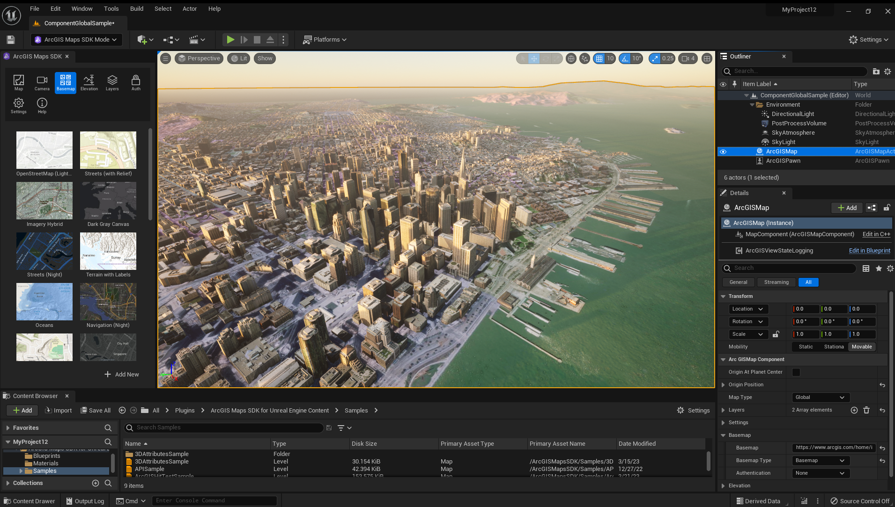The height and width of the screenshot is (507, 895).
Task: Open the File menu
Action: [x=35, y=9]
